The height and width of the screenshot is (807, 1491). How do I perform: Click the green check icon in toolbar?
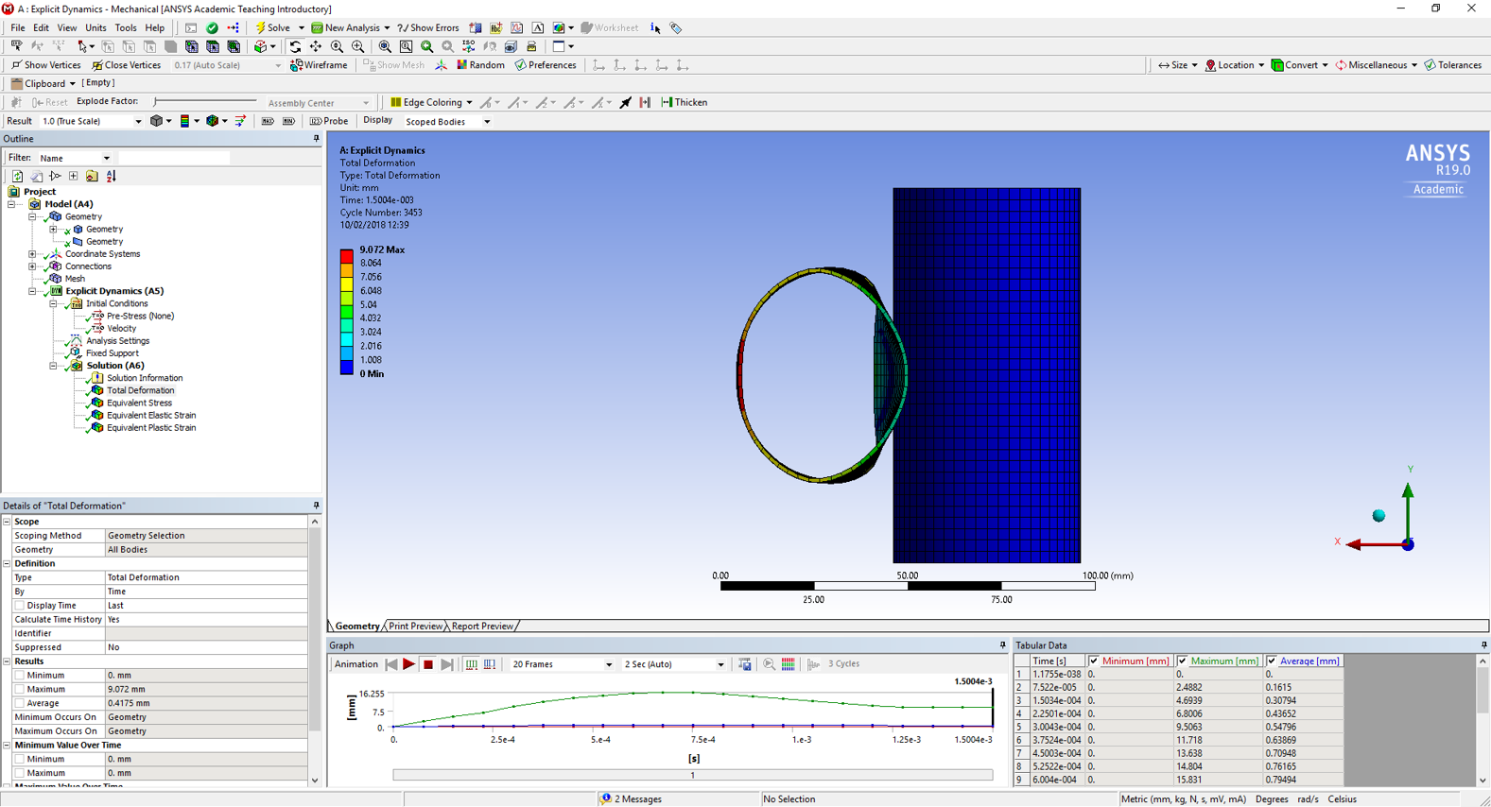coord(213,28)
